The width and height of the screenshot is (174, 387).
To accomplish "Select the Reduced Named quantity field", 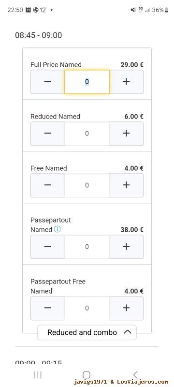I will click(x=87, y=134).
